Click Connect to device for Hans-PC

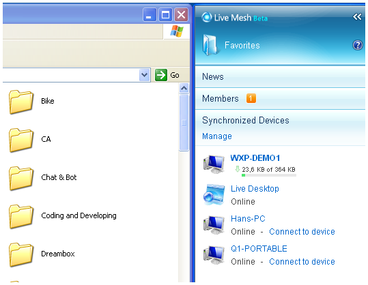[x=302, y=232]
